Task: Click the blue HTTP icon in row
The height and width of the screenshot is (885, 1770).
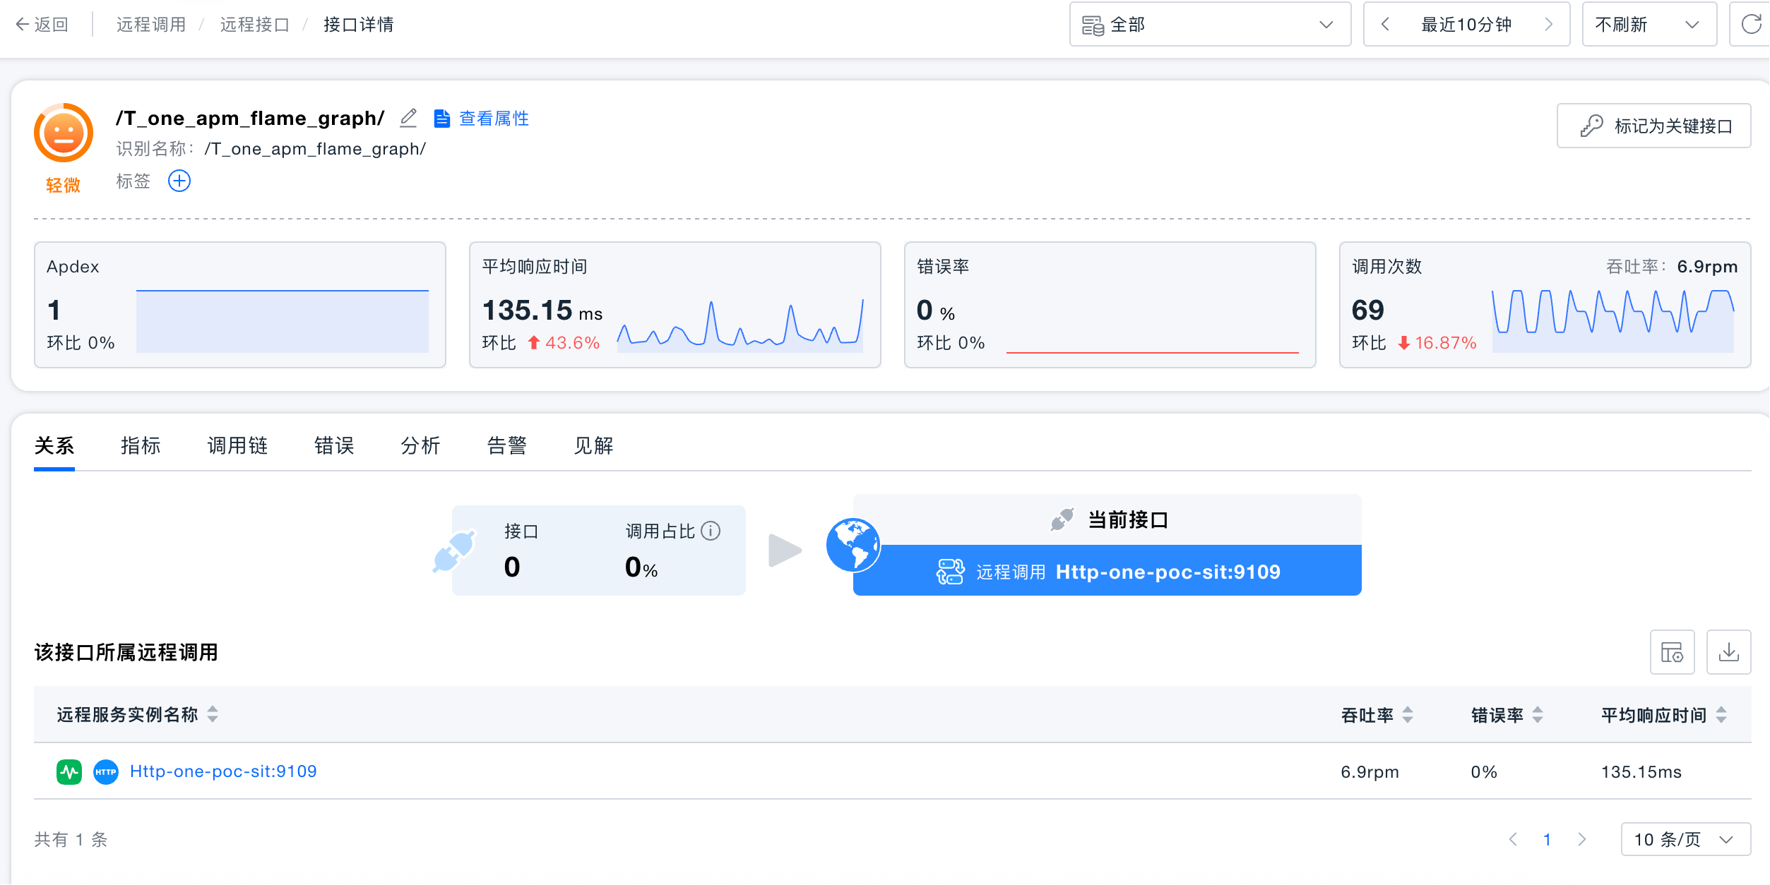Action: (106, 771)
